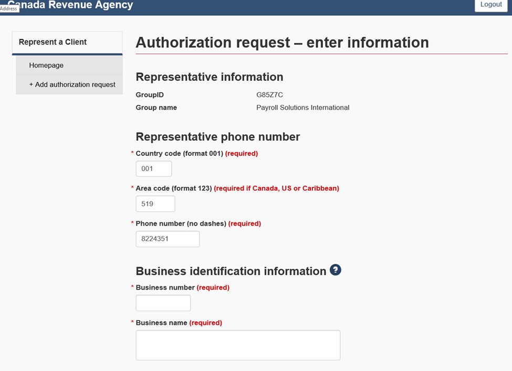
Task: Click inside the Business name text area
Action: point(238,345)
